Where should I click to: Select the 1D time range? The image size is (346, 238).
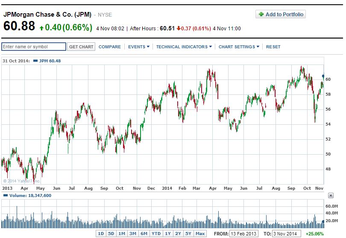point(101,234)
